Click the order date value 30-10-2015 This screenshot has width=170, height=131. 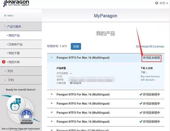(76, 83)
